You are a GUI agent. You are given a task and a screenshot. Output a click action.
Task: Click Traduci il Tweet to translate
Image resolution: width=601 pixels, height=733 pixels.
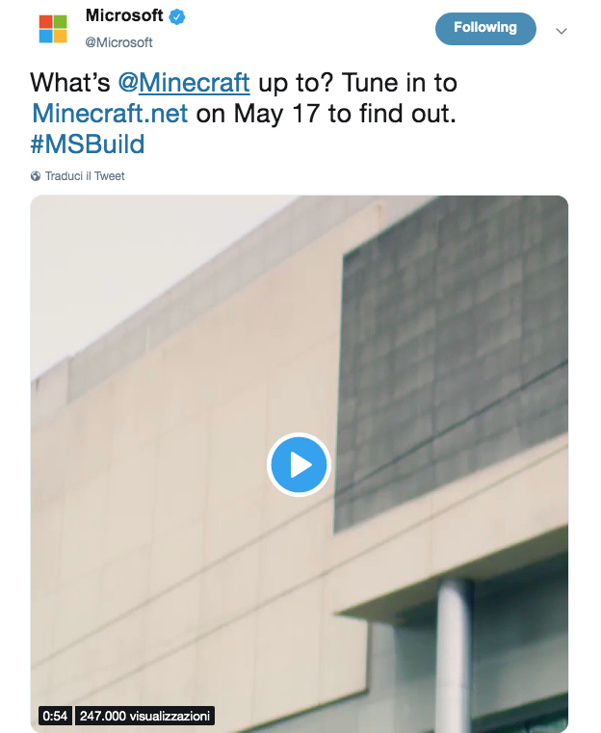[85, 176]
